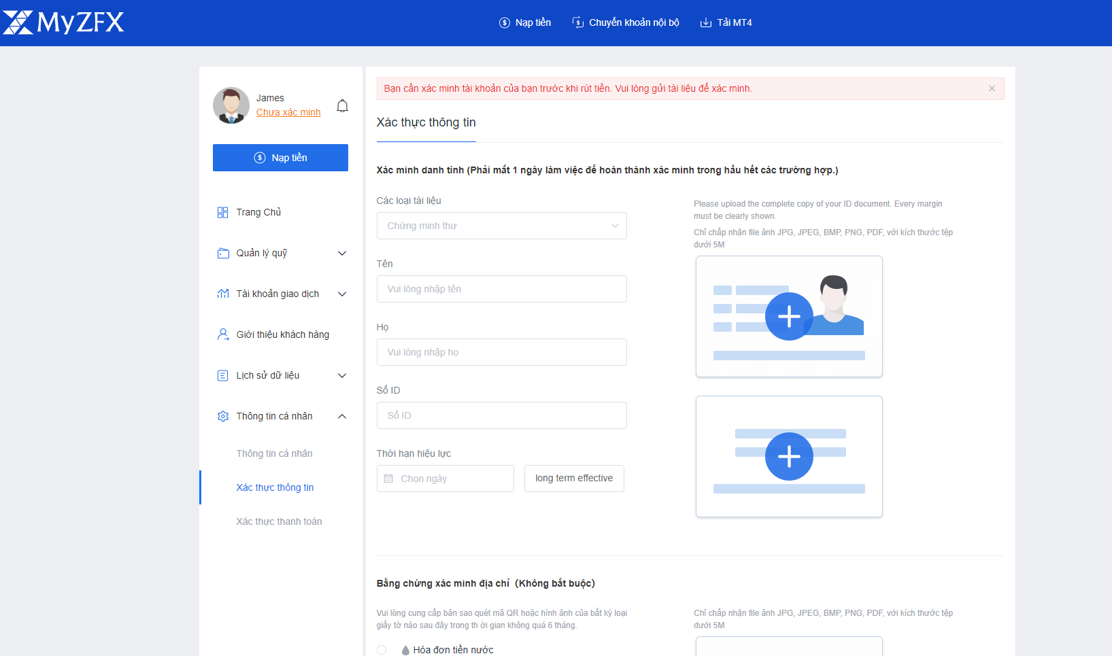
Task: Go to Trang Chủ in sidebar
Action: point(258,212)
